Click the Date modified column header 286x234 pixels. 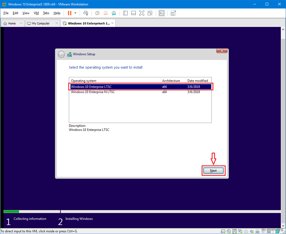[x=198, y=81]
